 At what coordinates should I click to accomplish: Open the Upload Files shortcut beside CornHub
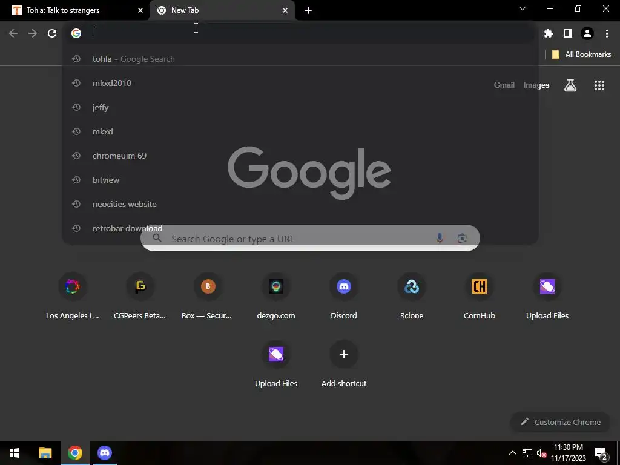[547, 296]
